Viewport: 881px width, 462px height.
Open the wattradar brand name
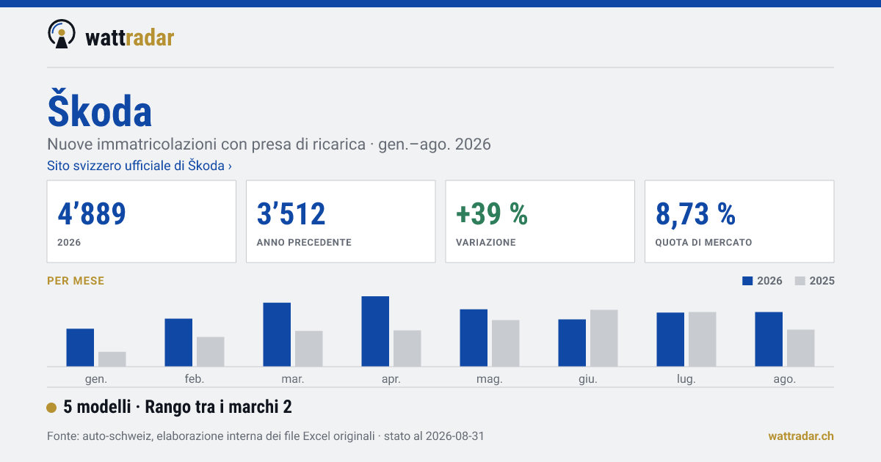coord(130,37)
